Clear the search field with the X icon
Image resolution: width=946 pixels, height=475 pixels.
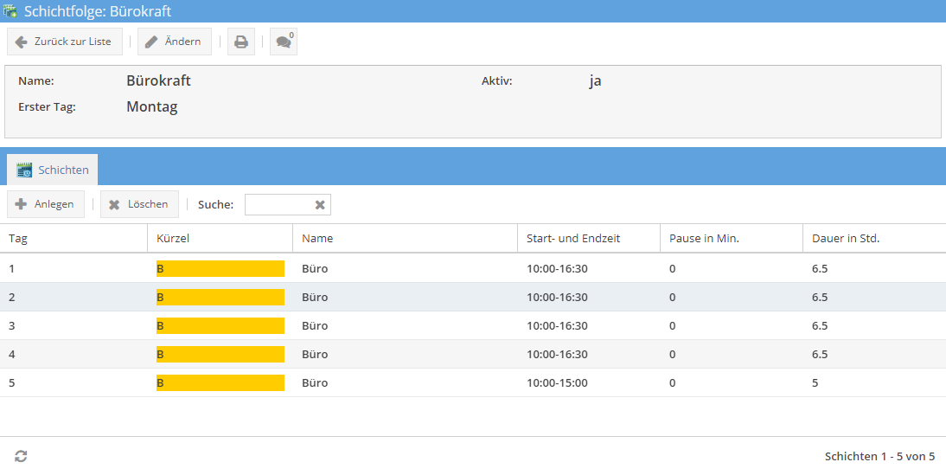coord(320,205)
